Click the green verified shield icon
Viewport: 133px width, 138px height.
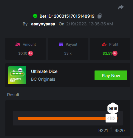(x=35, y=16)
